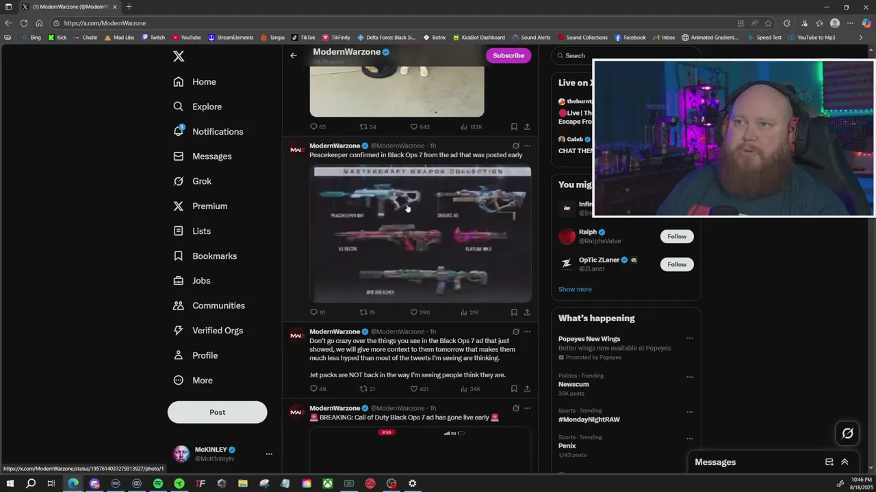Screen dimensions: 876x492
Task: Open a new browser tab
Action: 129,7
